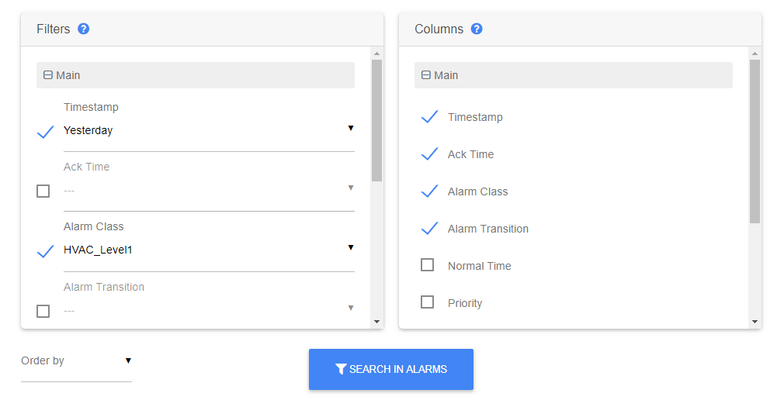Click the Search in Alarms button

[391, 369]
